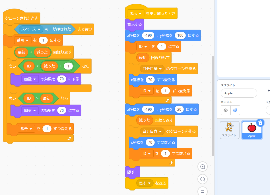The height and width of the screenshot is (195, 270).
Task: Show the sprite using the eye button
Action: tap(226, 110)
